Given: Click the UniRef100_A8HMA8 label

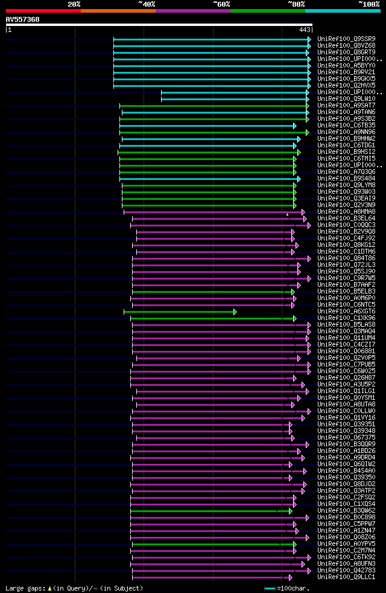Looking at the screenshot, I should [346, 212].
